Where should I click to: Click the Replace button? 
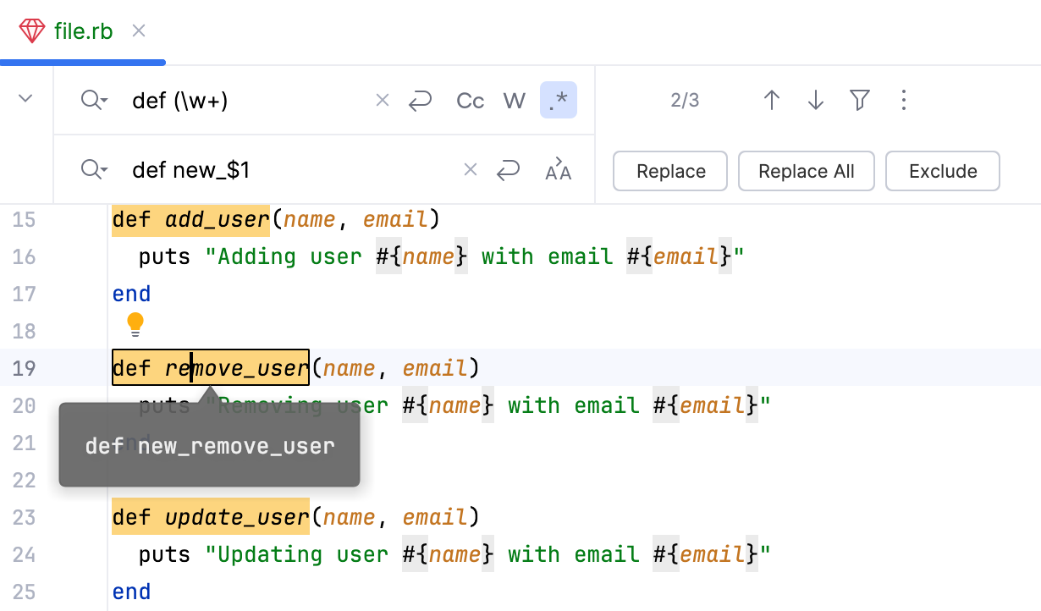(x=671, y=171)
